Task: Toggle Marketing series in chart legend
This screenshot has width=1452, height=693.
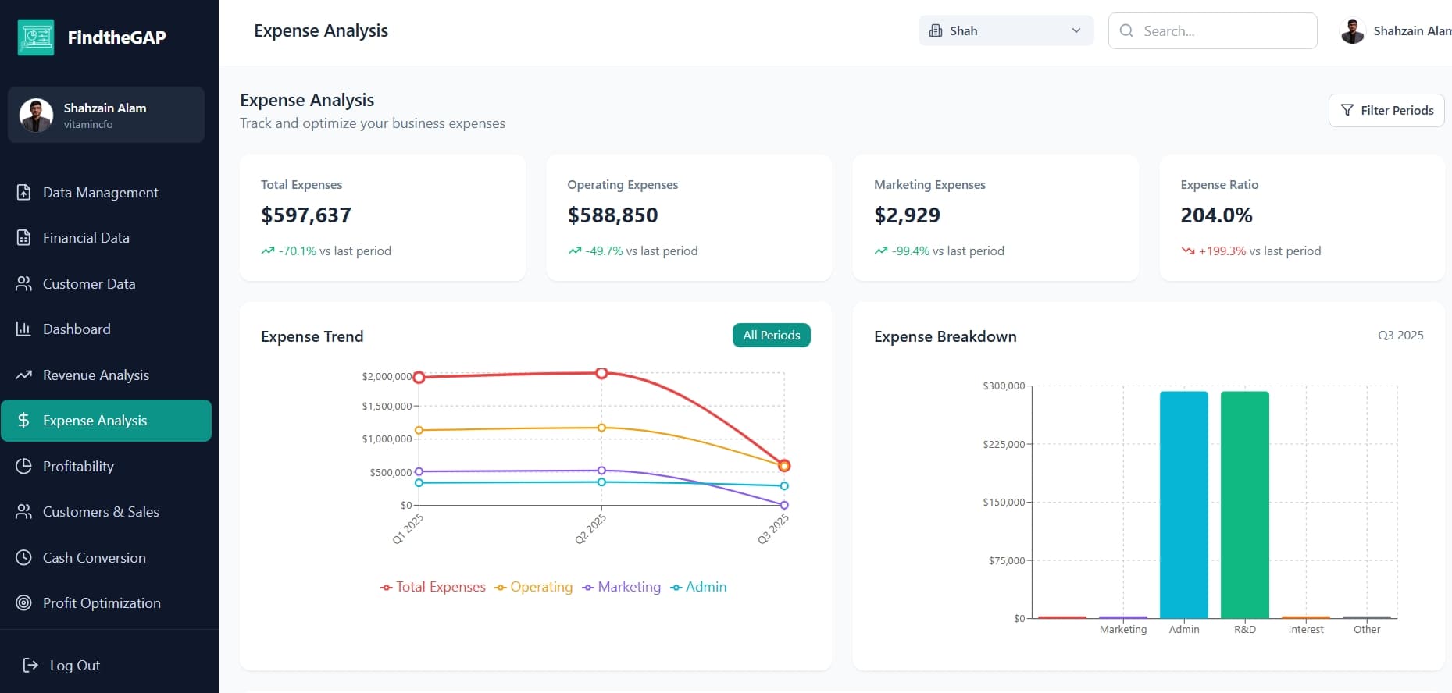Action: pos(622,587)
